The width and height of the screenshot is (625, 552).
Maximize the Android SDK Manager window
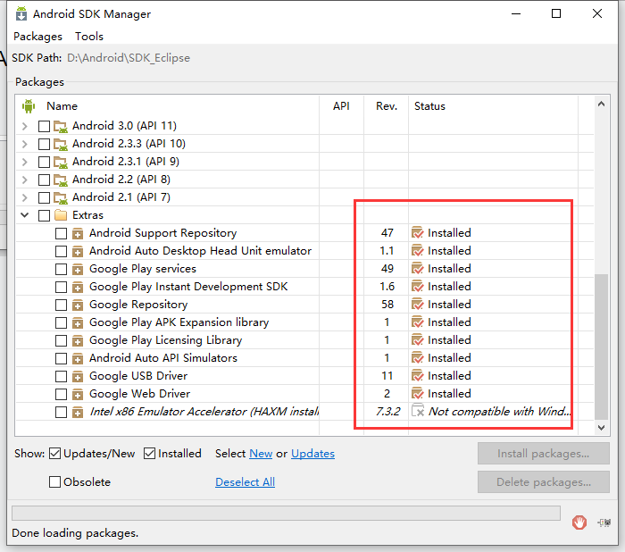[556, 13]
